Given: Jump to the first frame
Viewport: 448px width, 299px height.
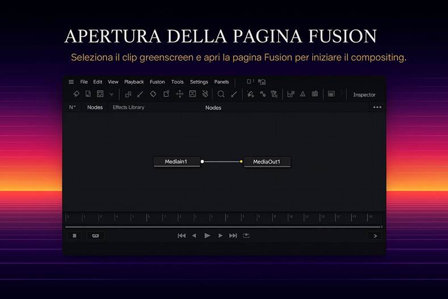Looking at the screenshot, I should pos(182,236).
